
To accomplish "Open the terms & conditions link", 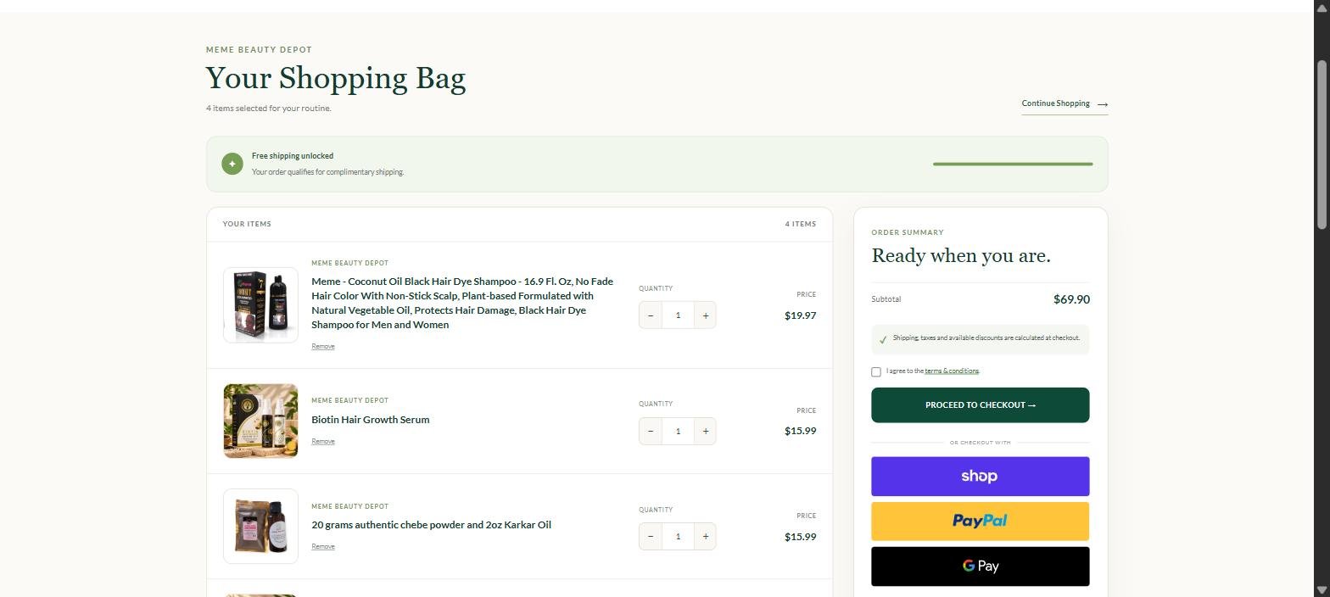I will pyautogui.click(x=952, y=371).
